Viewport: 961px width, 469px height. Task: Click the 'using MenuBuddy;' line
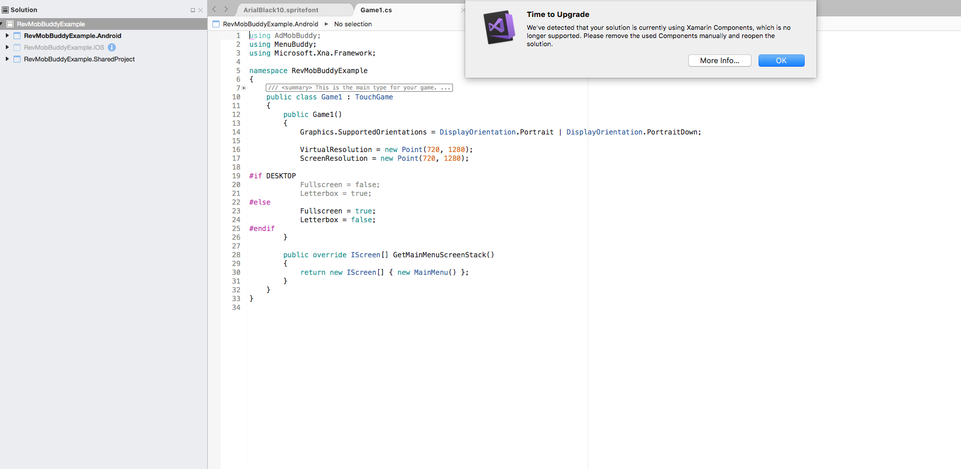[283, 44]
